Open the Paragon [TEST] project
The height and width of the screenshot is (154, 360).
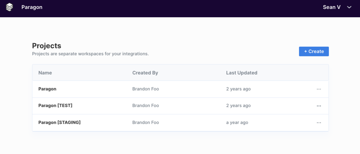pos(55,106)
